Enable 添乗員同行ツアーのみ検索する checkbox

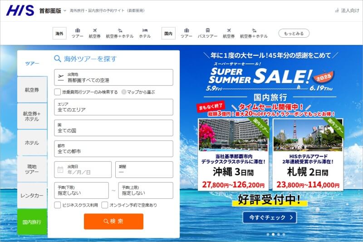click(x=58, y=92)
